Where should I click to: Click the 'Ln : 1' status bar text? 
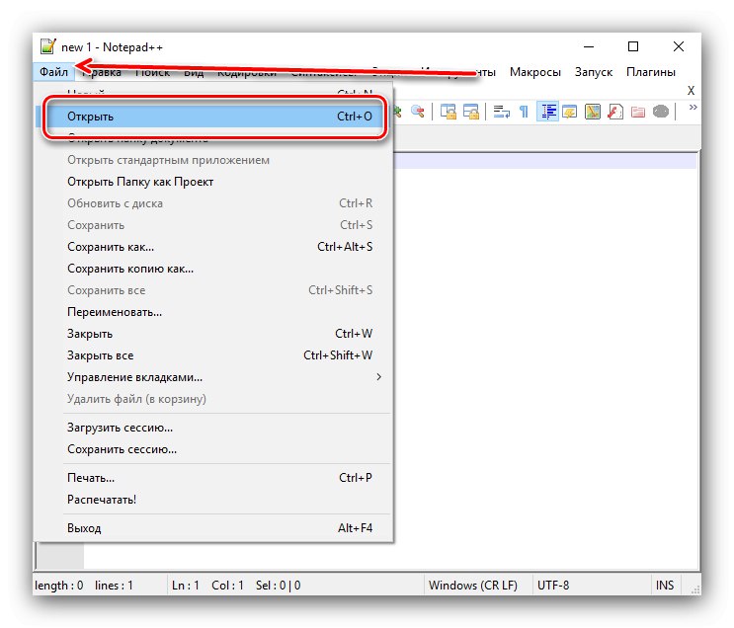[186, 586]
